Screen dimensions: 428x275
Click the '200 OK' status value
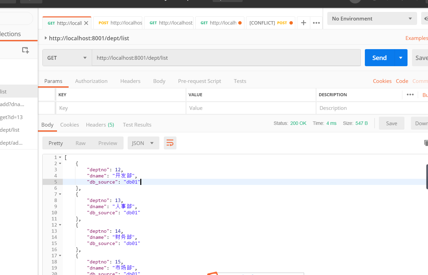click(298, 123)
